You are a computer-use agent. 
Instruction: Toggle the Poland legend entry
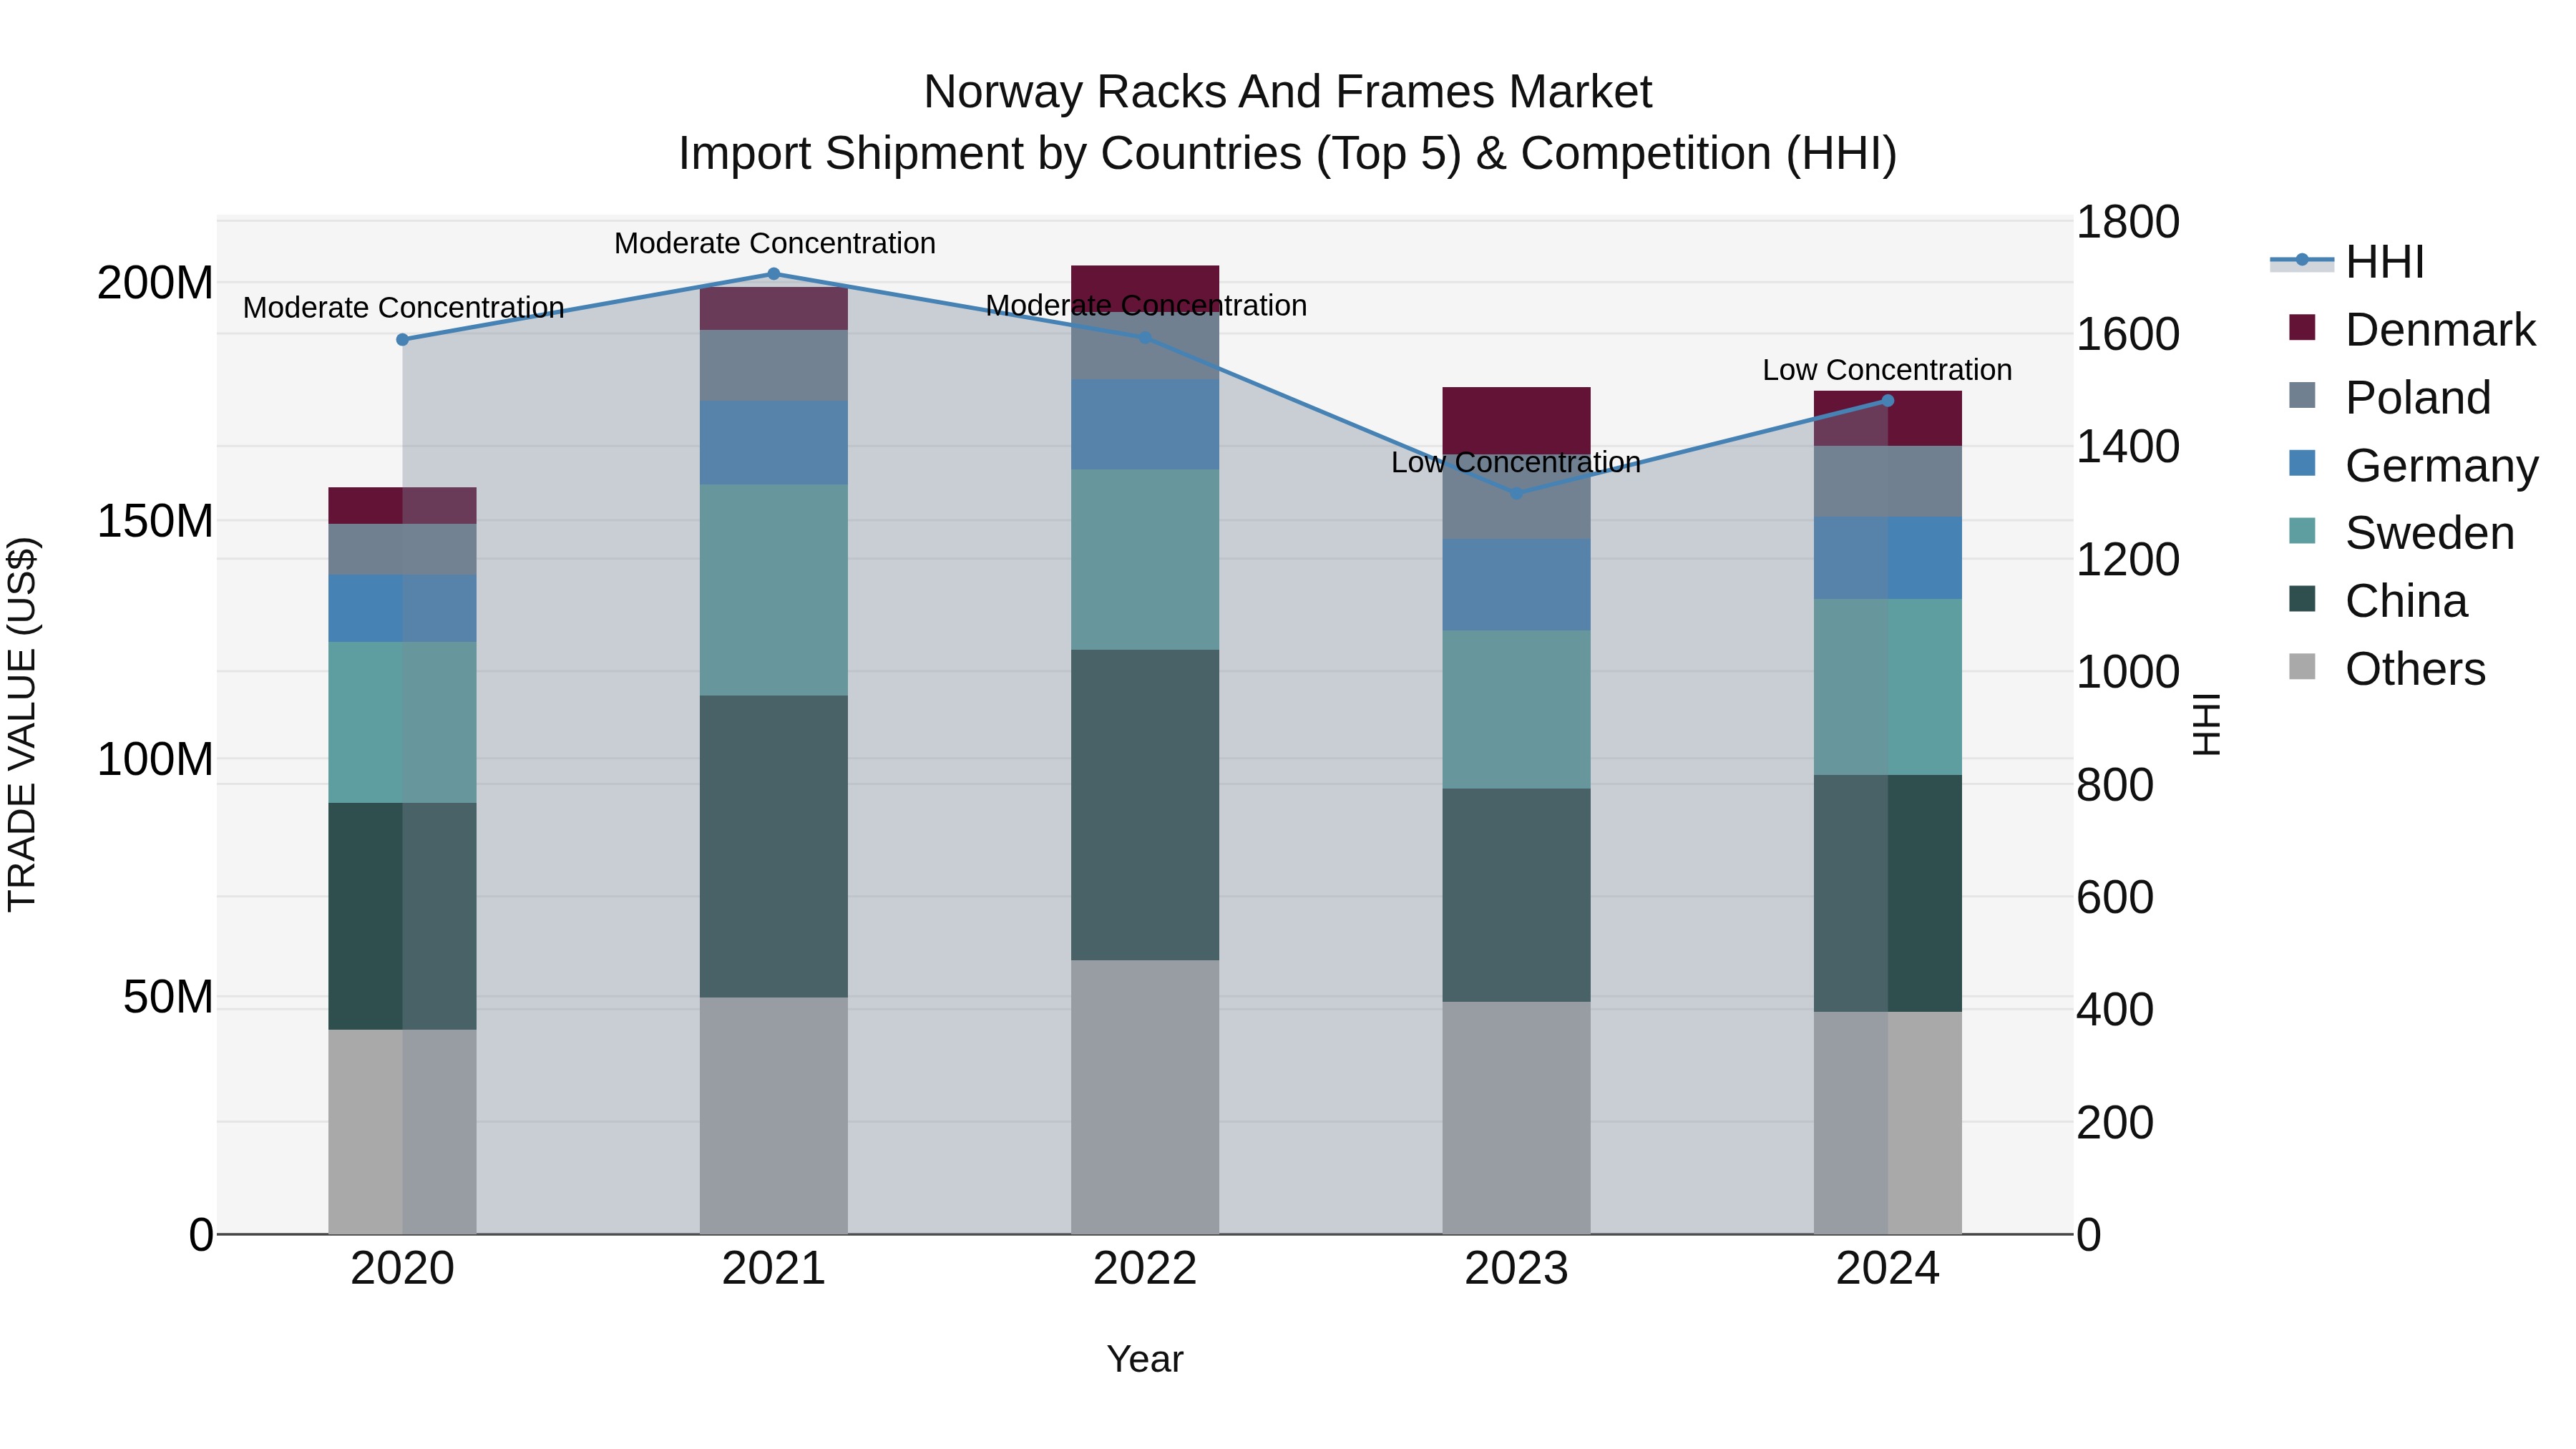[2389, 398]
